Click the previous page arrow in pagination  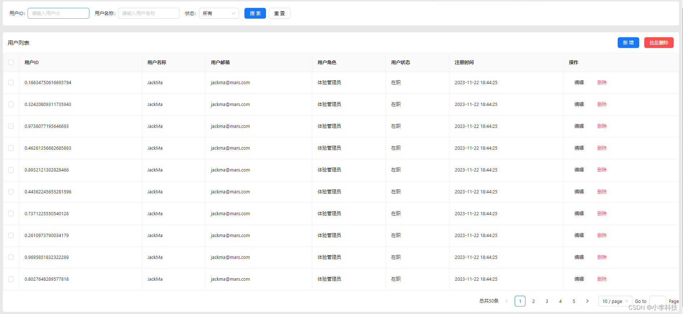[506, 301]
